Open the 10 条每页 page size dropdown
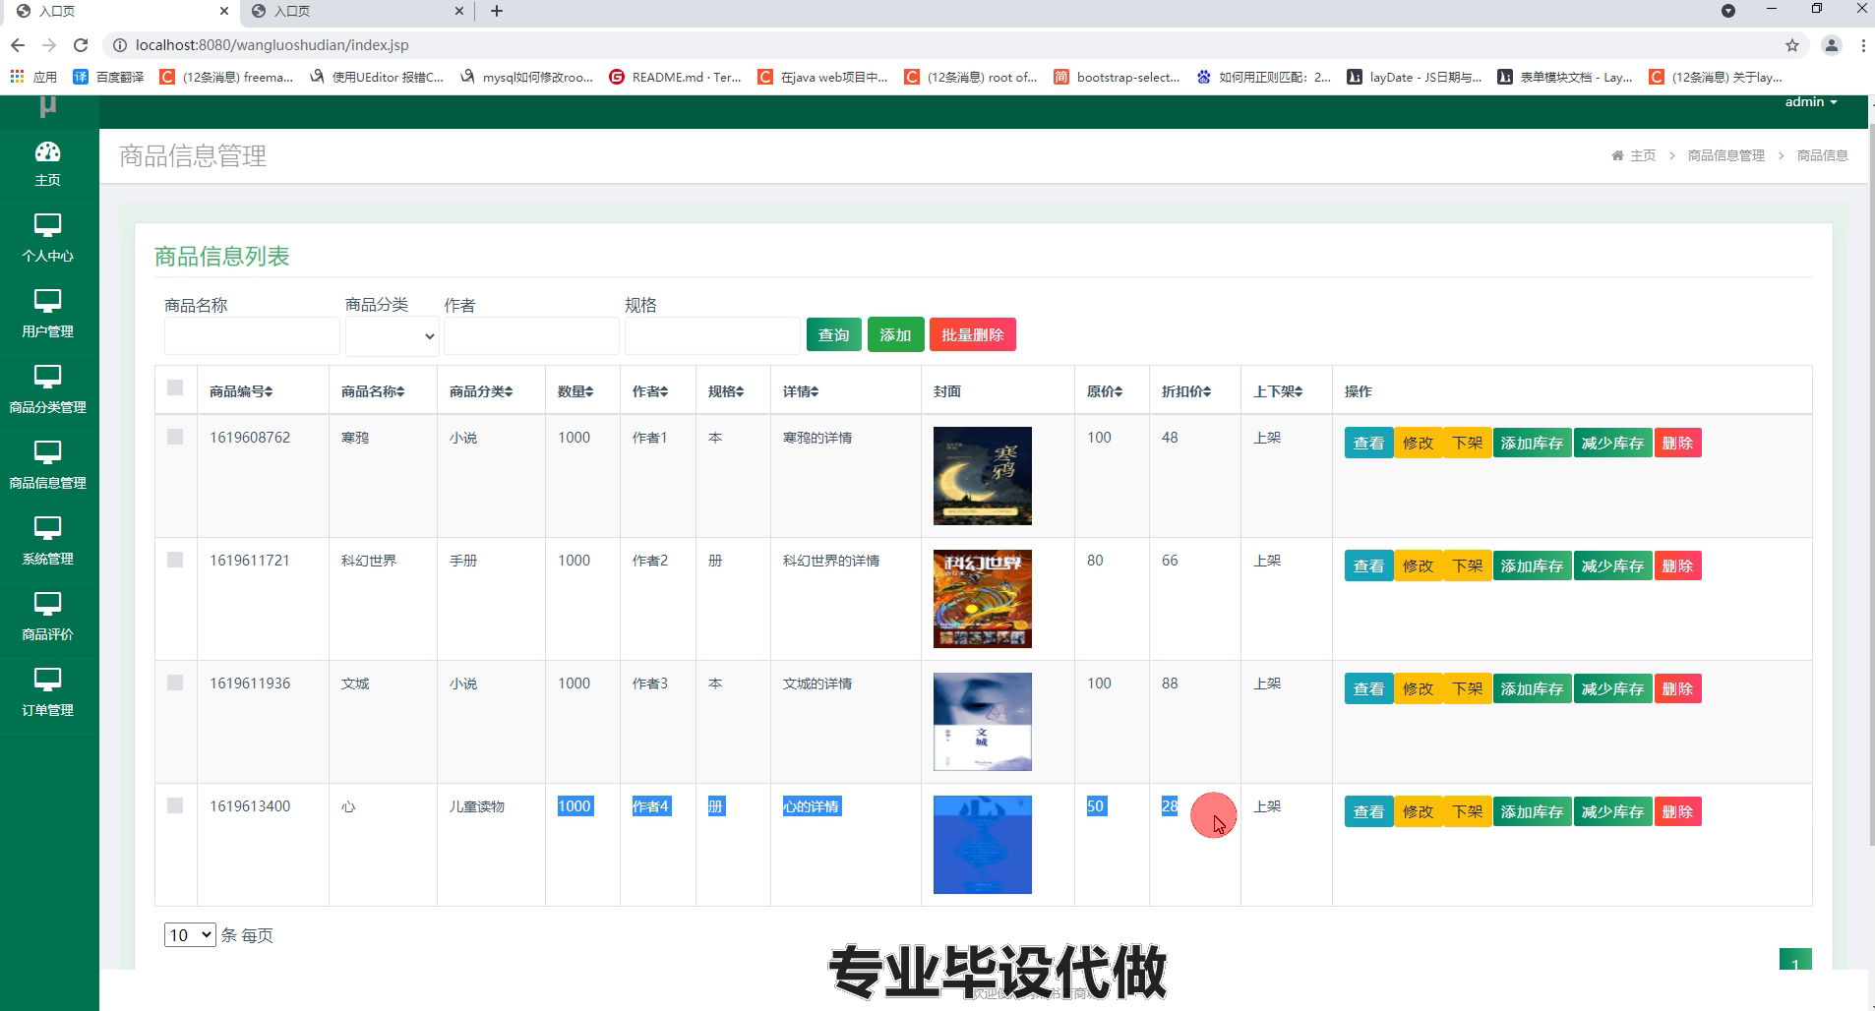Image resolution: width=1875 pixels, height=1011 pixels. pyautogui.click(x=190, y=934)
